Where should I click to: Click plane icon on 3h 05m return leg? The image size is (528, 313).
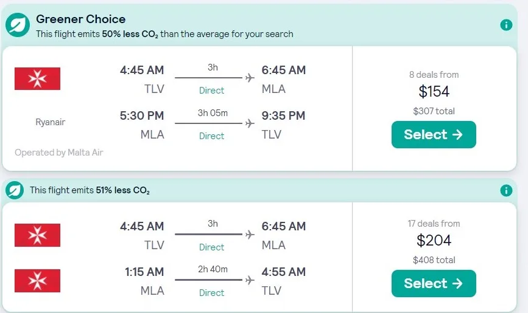(x=250, y=123)
